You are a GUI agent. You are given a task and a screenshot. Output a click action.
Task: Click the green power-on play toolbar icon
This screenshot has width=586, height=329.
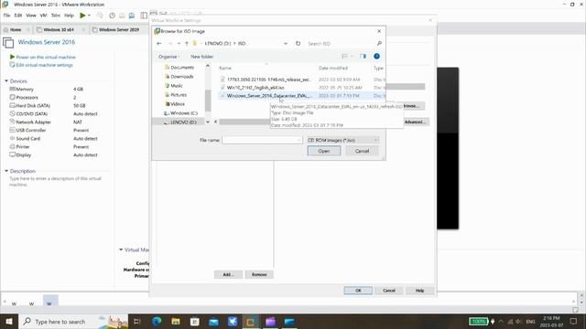tap(82, 16)
